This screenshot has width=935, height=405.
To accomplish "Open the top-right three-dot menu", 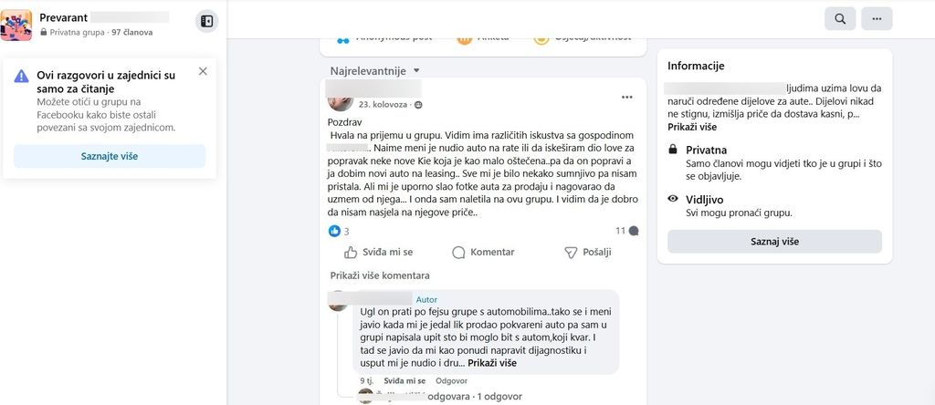I will [x=877, y=18].
